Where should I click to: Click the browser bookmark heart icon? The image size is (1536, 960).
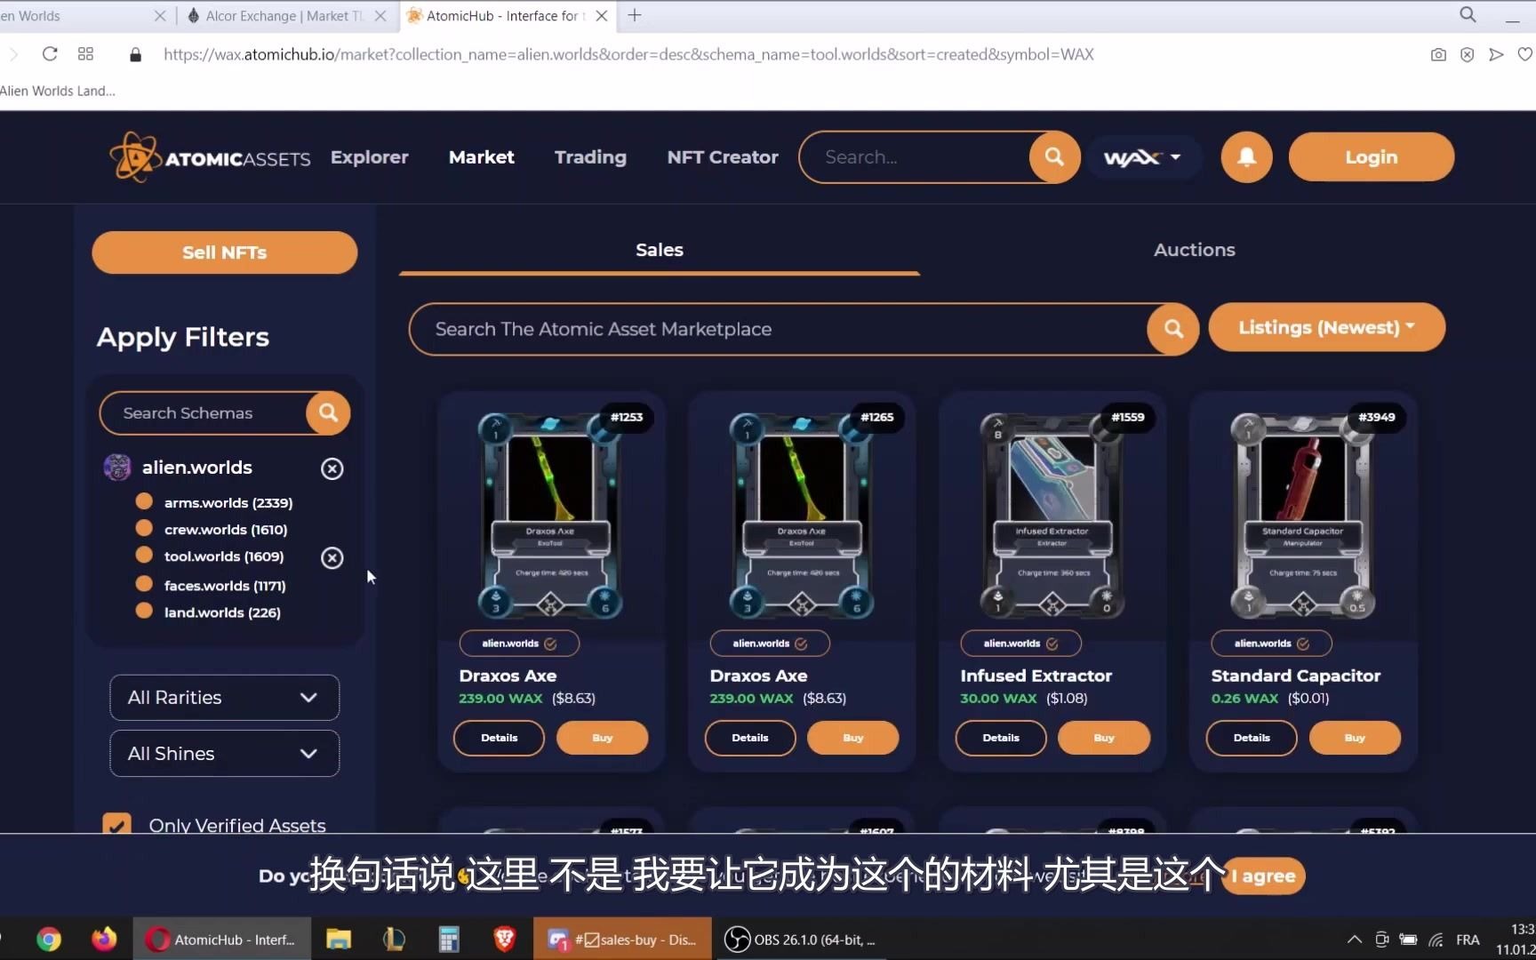pos(1525,54)
